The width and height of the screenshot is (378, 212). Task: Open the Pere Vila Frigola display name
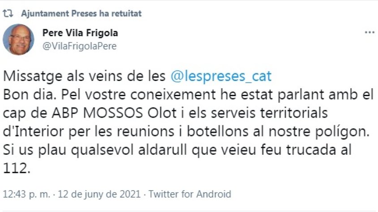pyautogui.click(x=80, y=33)
